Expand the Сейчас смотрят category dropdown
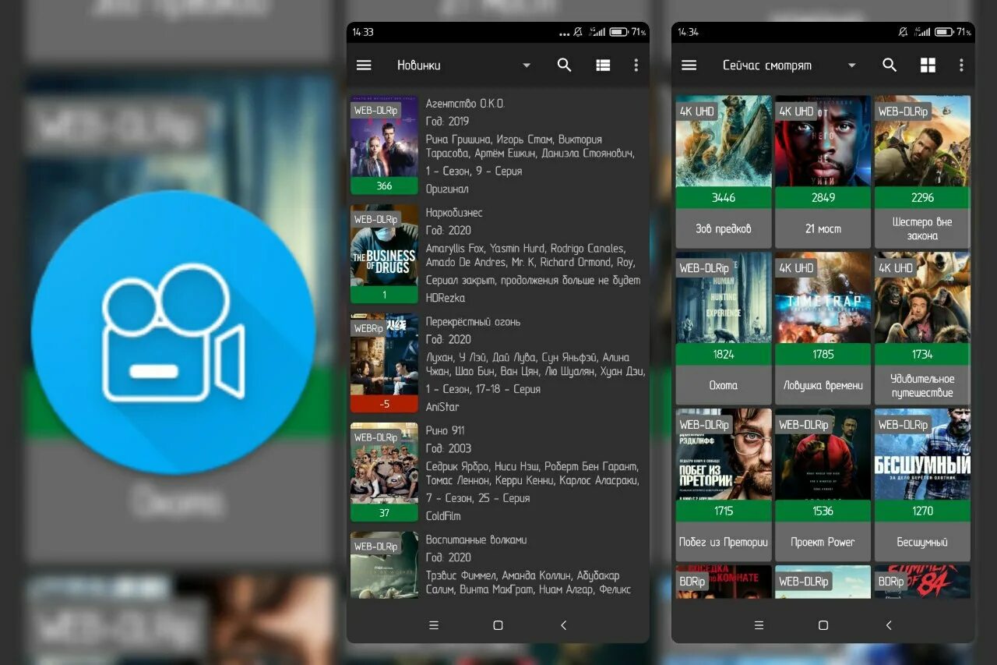The width and height of the screenshot is (997, 665). click(x=851, y=65)
